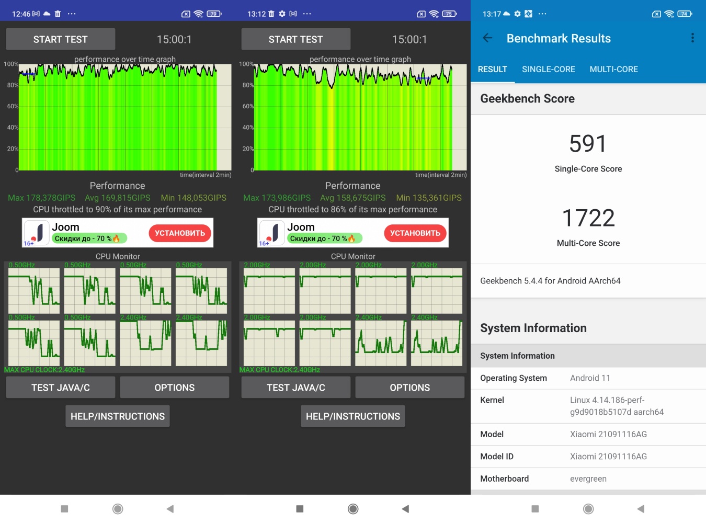Tap the Xiaomi 21091116AG Model ID row
The height and width of the screenshot is (523, 706).
click(x=588, y=457)
